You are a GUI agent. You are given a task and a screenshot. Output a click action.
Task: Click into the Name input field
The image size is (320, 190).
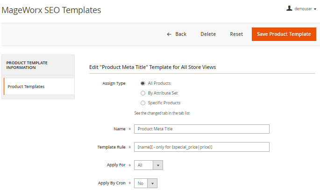(x=201, y=129)
